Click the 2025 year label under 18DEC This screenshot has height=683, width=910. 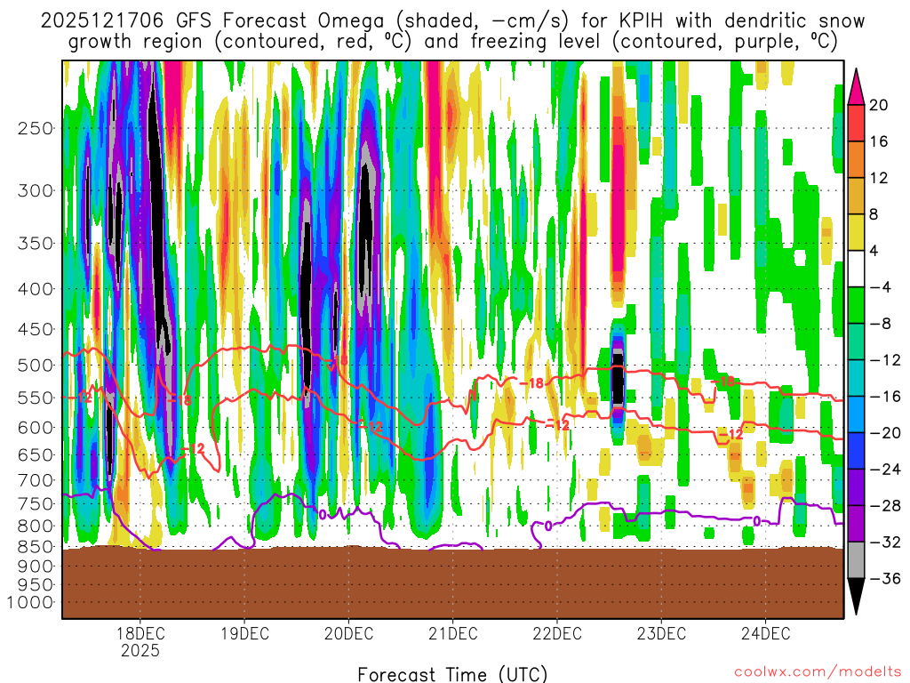(140, 650)
